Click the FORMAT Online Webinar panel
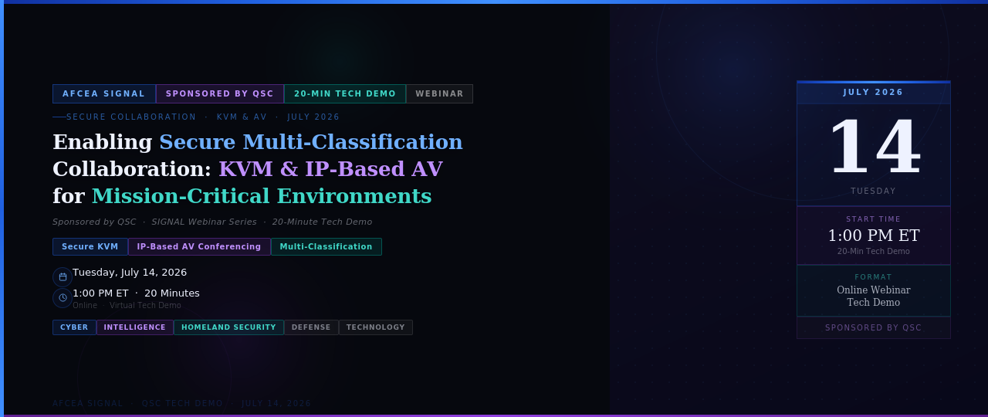 point(874,291)
